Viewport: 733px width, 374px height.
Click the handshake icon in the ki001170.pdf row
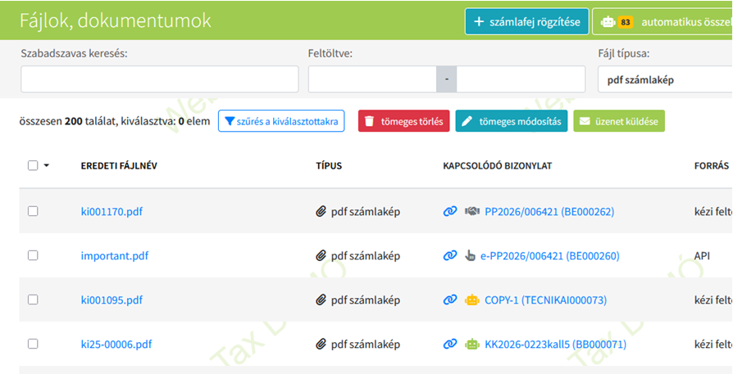[472, 212]
